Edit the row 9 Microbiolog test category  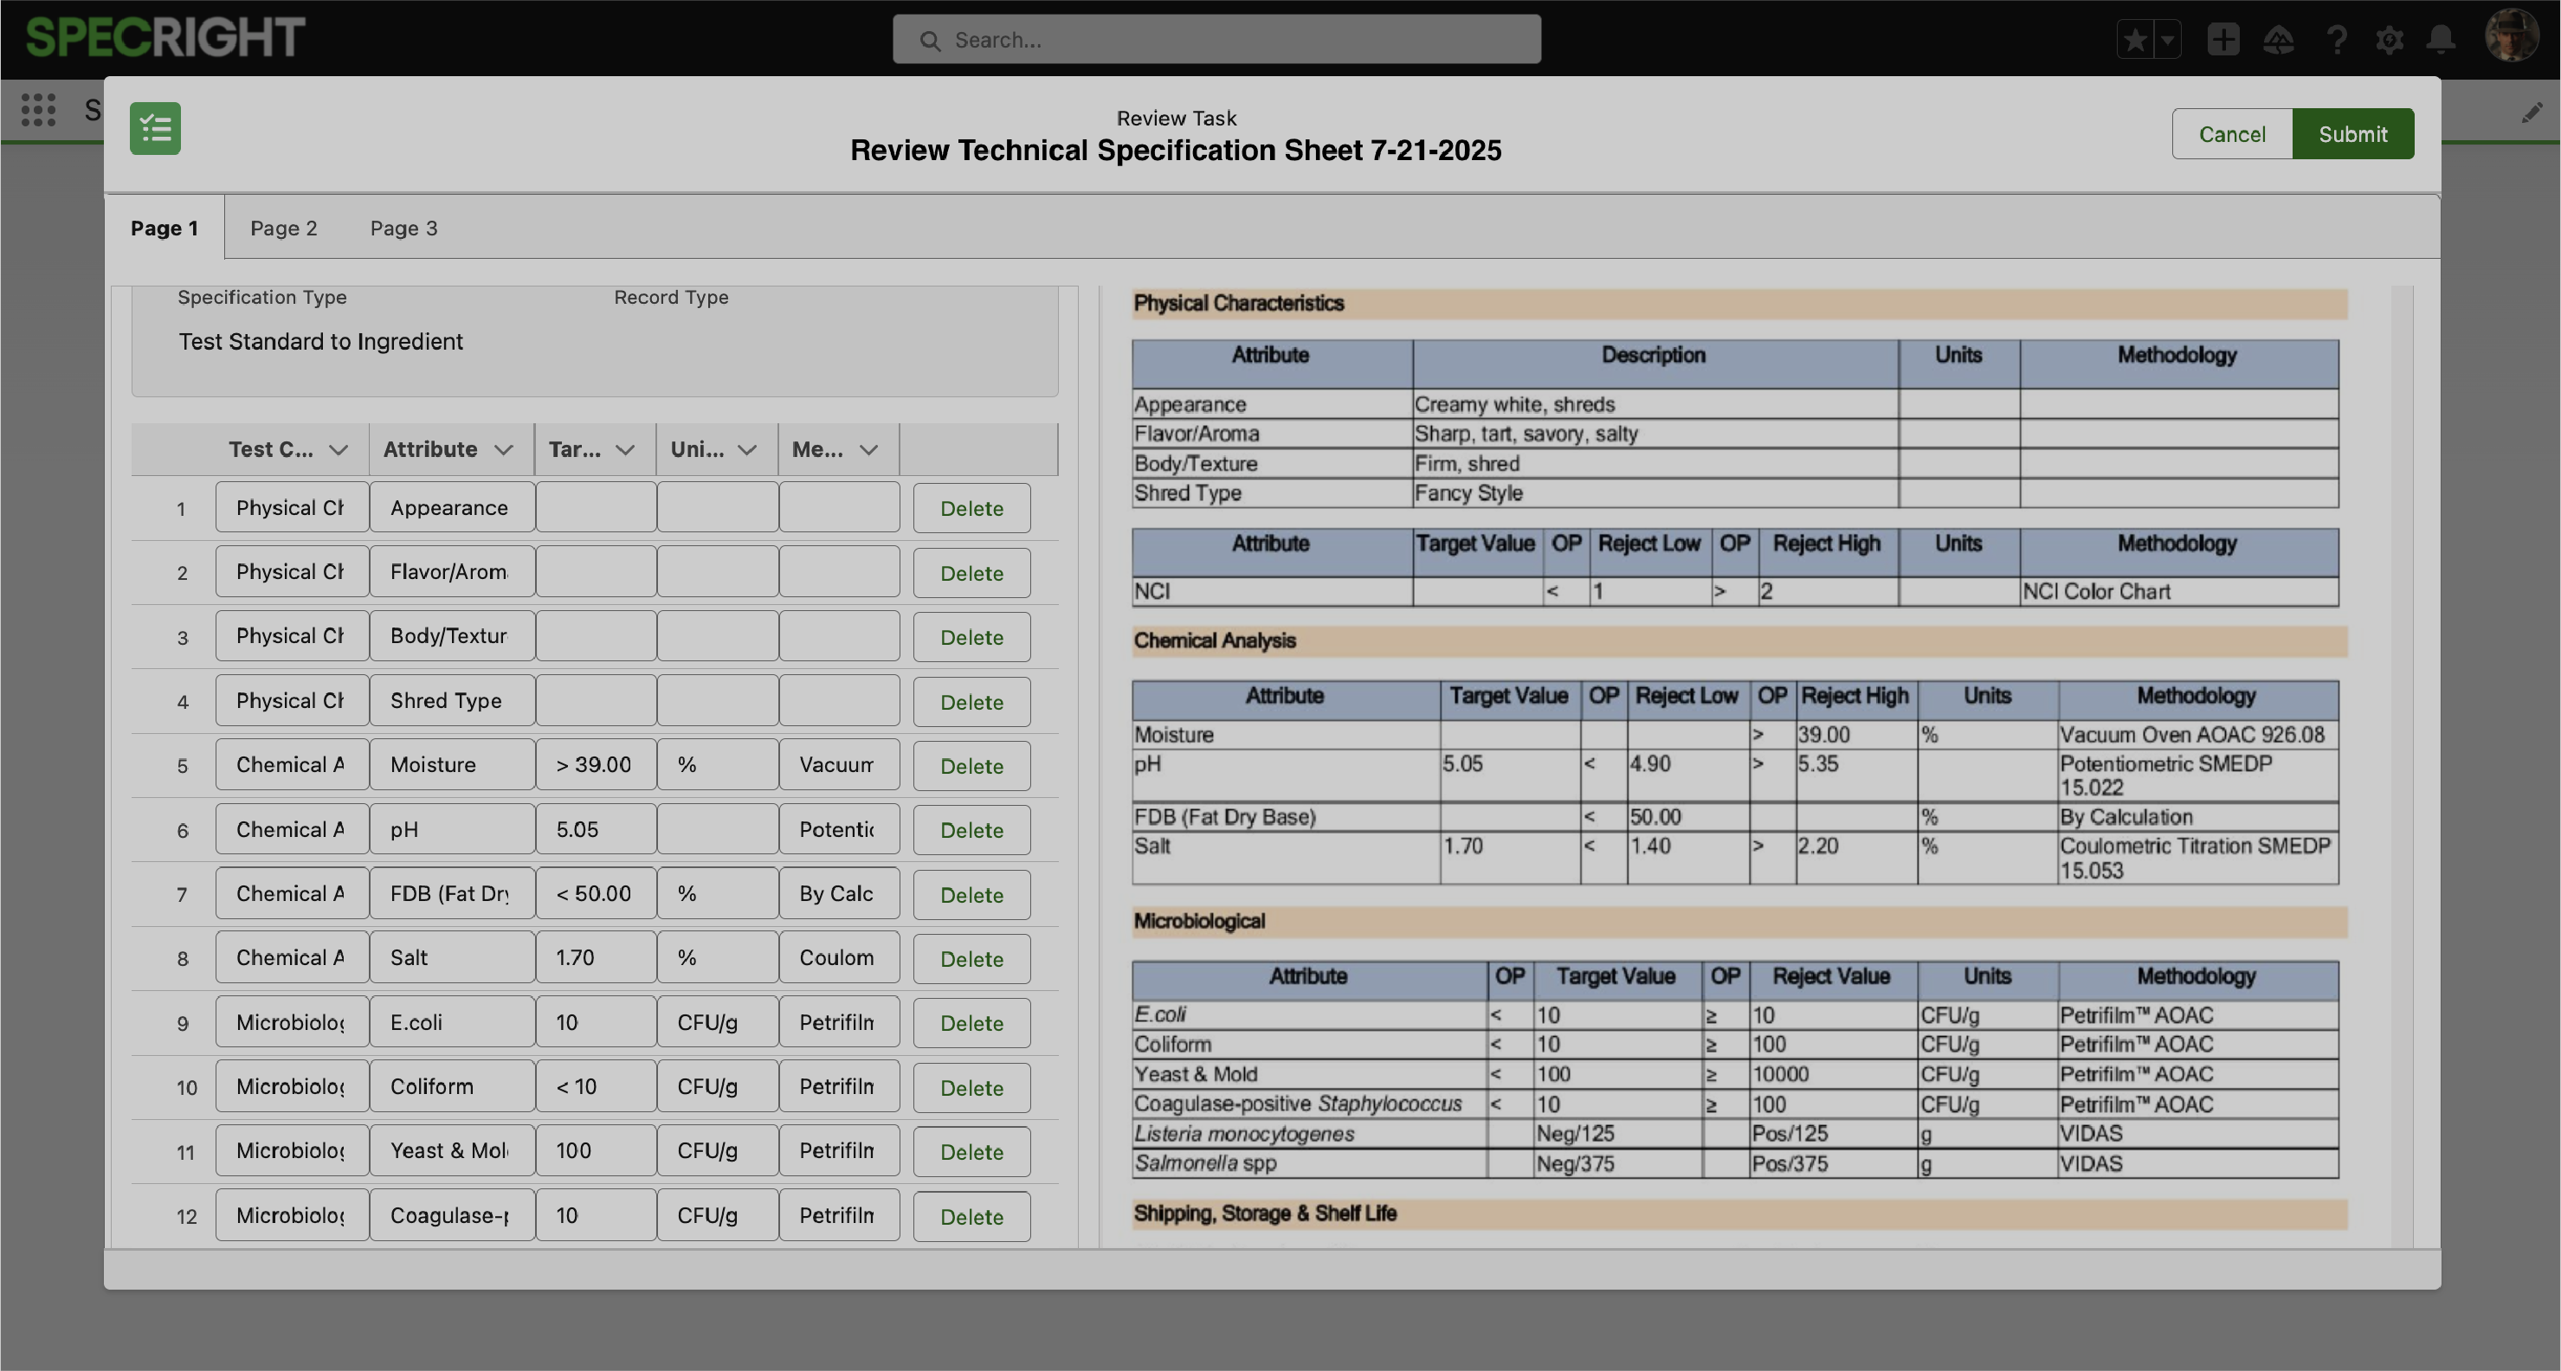(291, 1022)
